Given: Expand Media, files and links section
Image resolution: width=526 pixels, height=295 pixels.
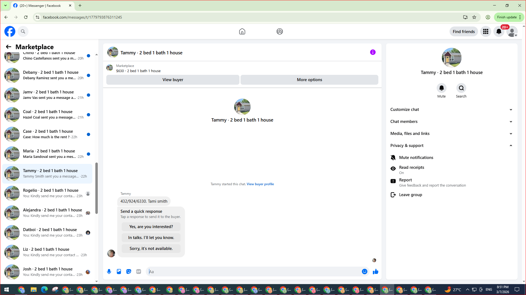Looking at the screenshot, I should 451,134.
